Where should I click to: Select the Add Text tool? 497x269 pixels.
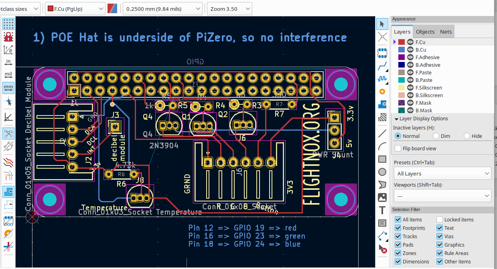click(382, 210)
